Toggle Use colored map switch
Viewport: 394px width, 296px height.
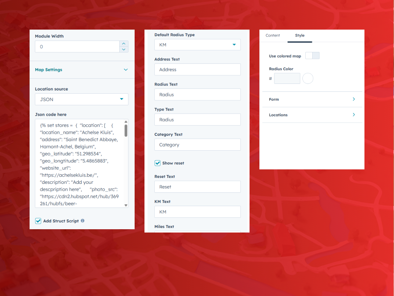(312, 56)
